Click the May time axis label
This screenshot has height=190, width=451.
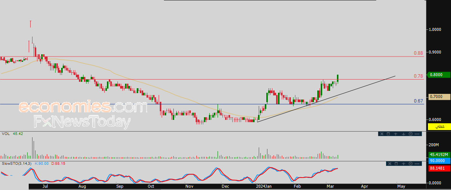[x=401, y=186]
